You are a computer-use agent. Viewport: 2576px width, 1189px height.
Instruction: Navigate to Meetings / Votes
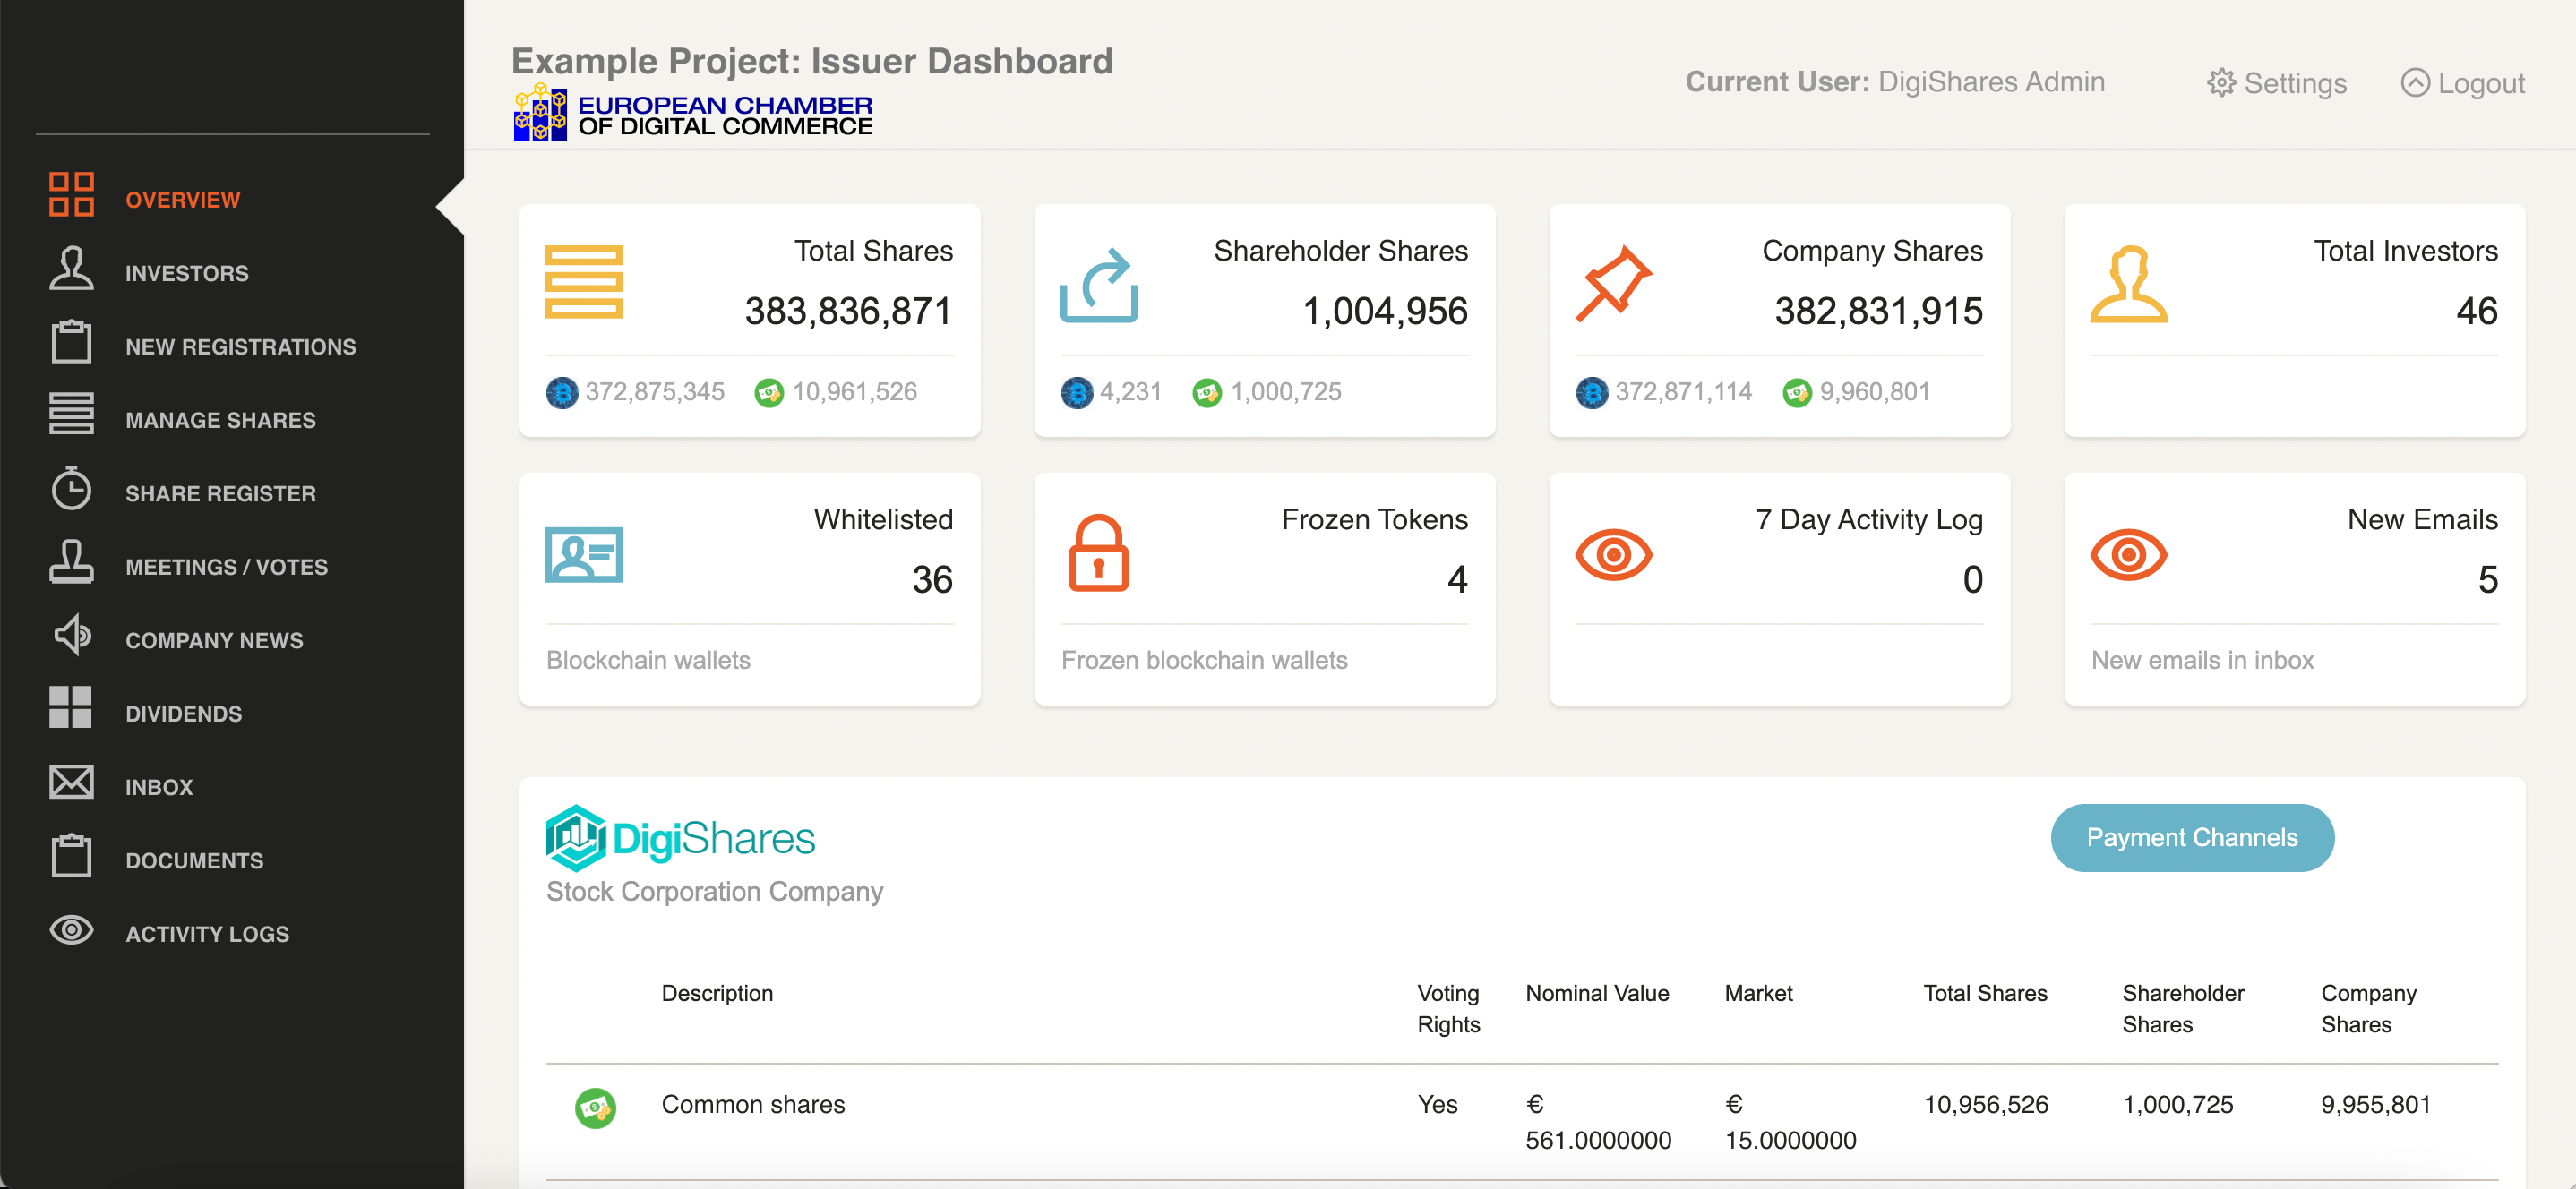(226, 567)
